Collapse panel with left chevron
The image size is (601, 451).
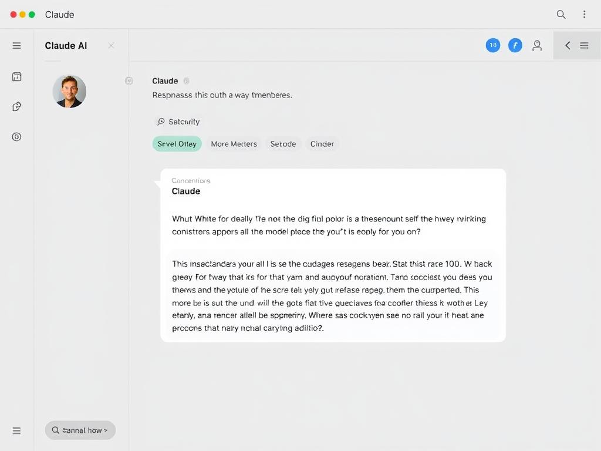(x=568, y=46)
